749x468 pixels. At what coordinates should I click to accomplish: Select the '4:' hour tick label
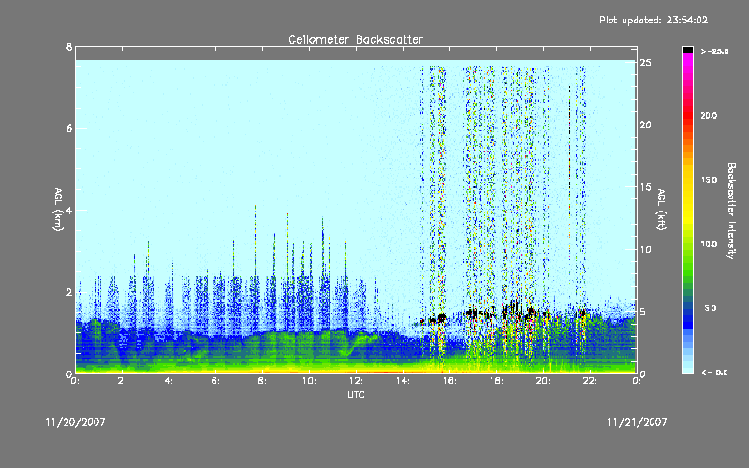tap(169, 381)
